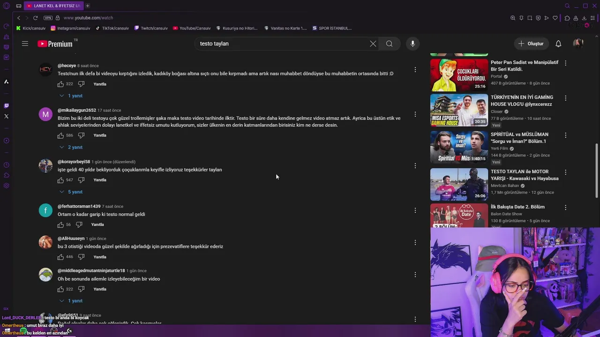The width and height of the screenshot is (600, 337).
Task: Open TÜRKİYE'NİN EN İYİ GAMING HOUSE thumbnail
Action: [459, 110]
